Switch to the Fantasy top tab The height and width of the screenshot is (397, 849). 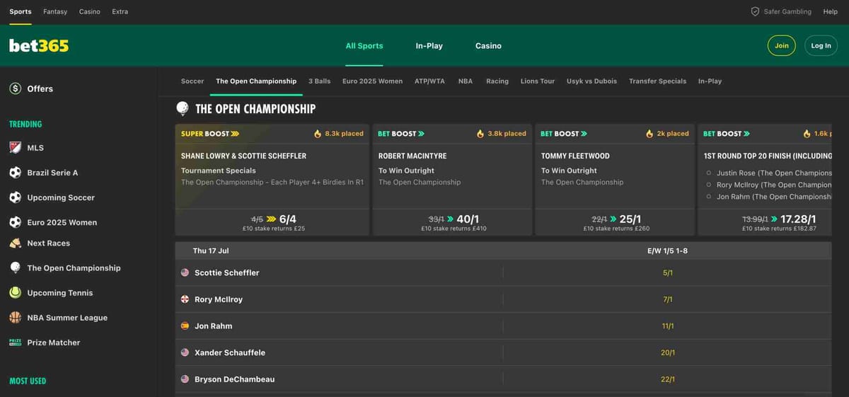tap(55, 12)
